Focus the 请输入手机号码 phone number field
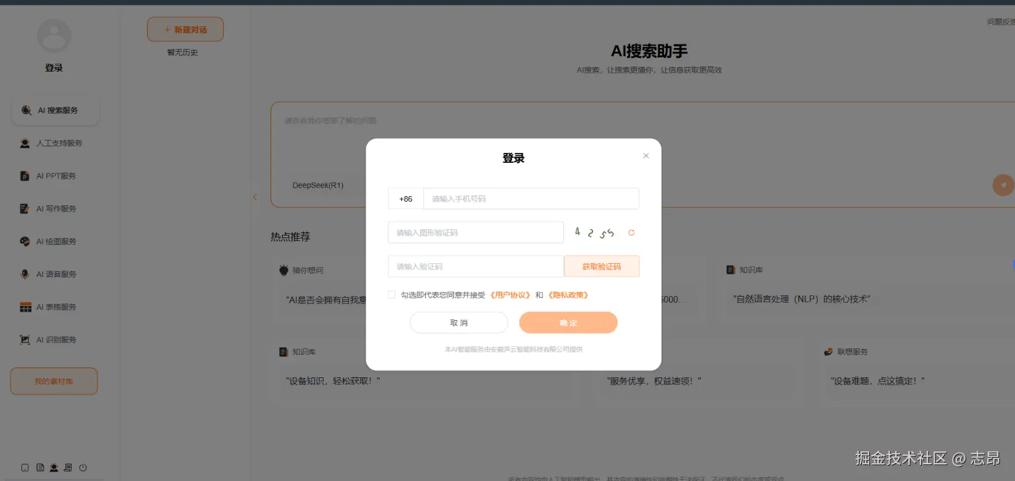 tap(531, 199)
